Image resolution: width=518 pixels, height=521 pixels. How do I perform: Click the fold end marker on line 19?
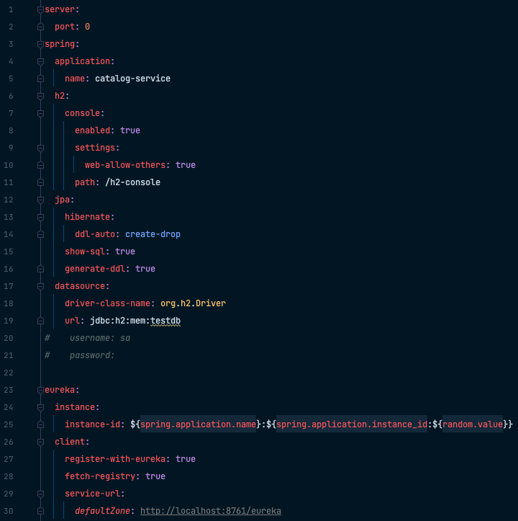click(x=40, y=321)
